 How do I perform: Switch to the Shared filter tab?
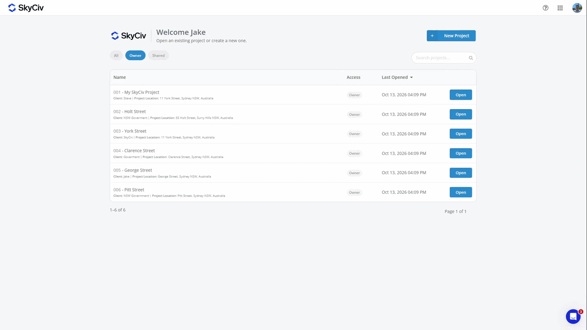coord(158,55)
